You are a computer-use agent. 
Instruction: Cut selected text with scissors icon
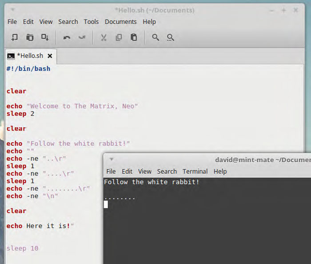104,37
